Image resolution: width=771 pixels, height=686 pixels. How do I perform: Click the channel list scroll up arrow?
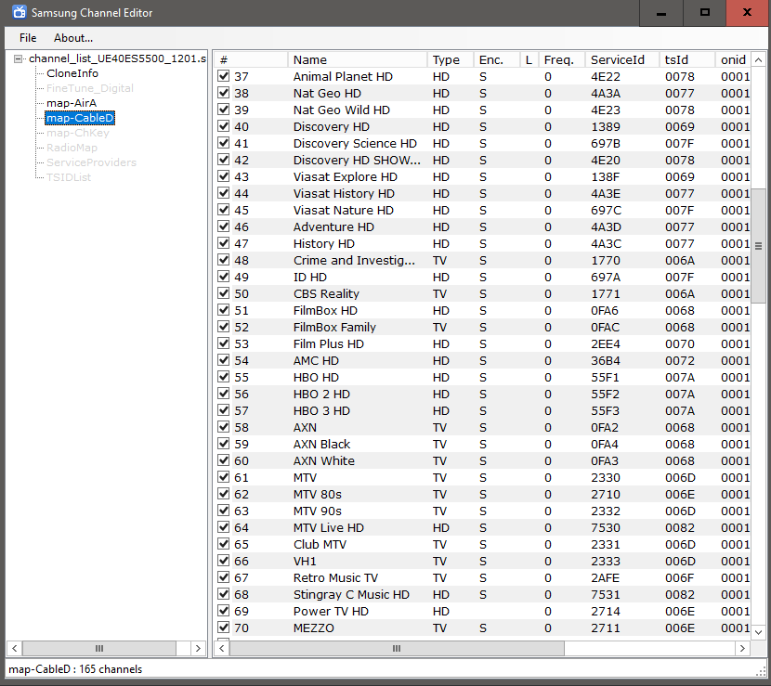pos(758,59)
